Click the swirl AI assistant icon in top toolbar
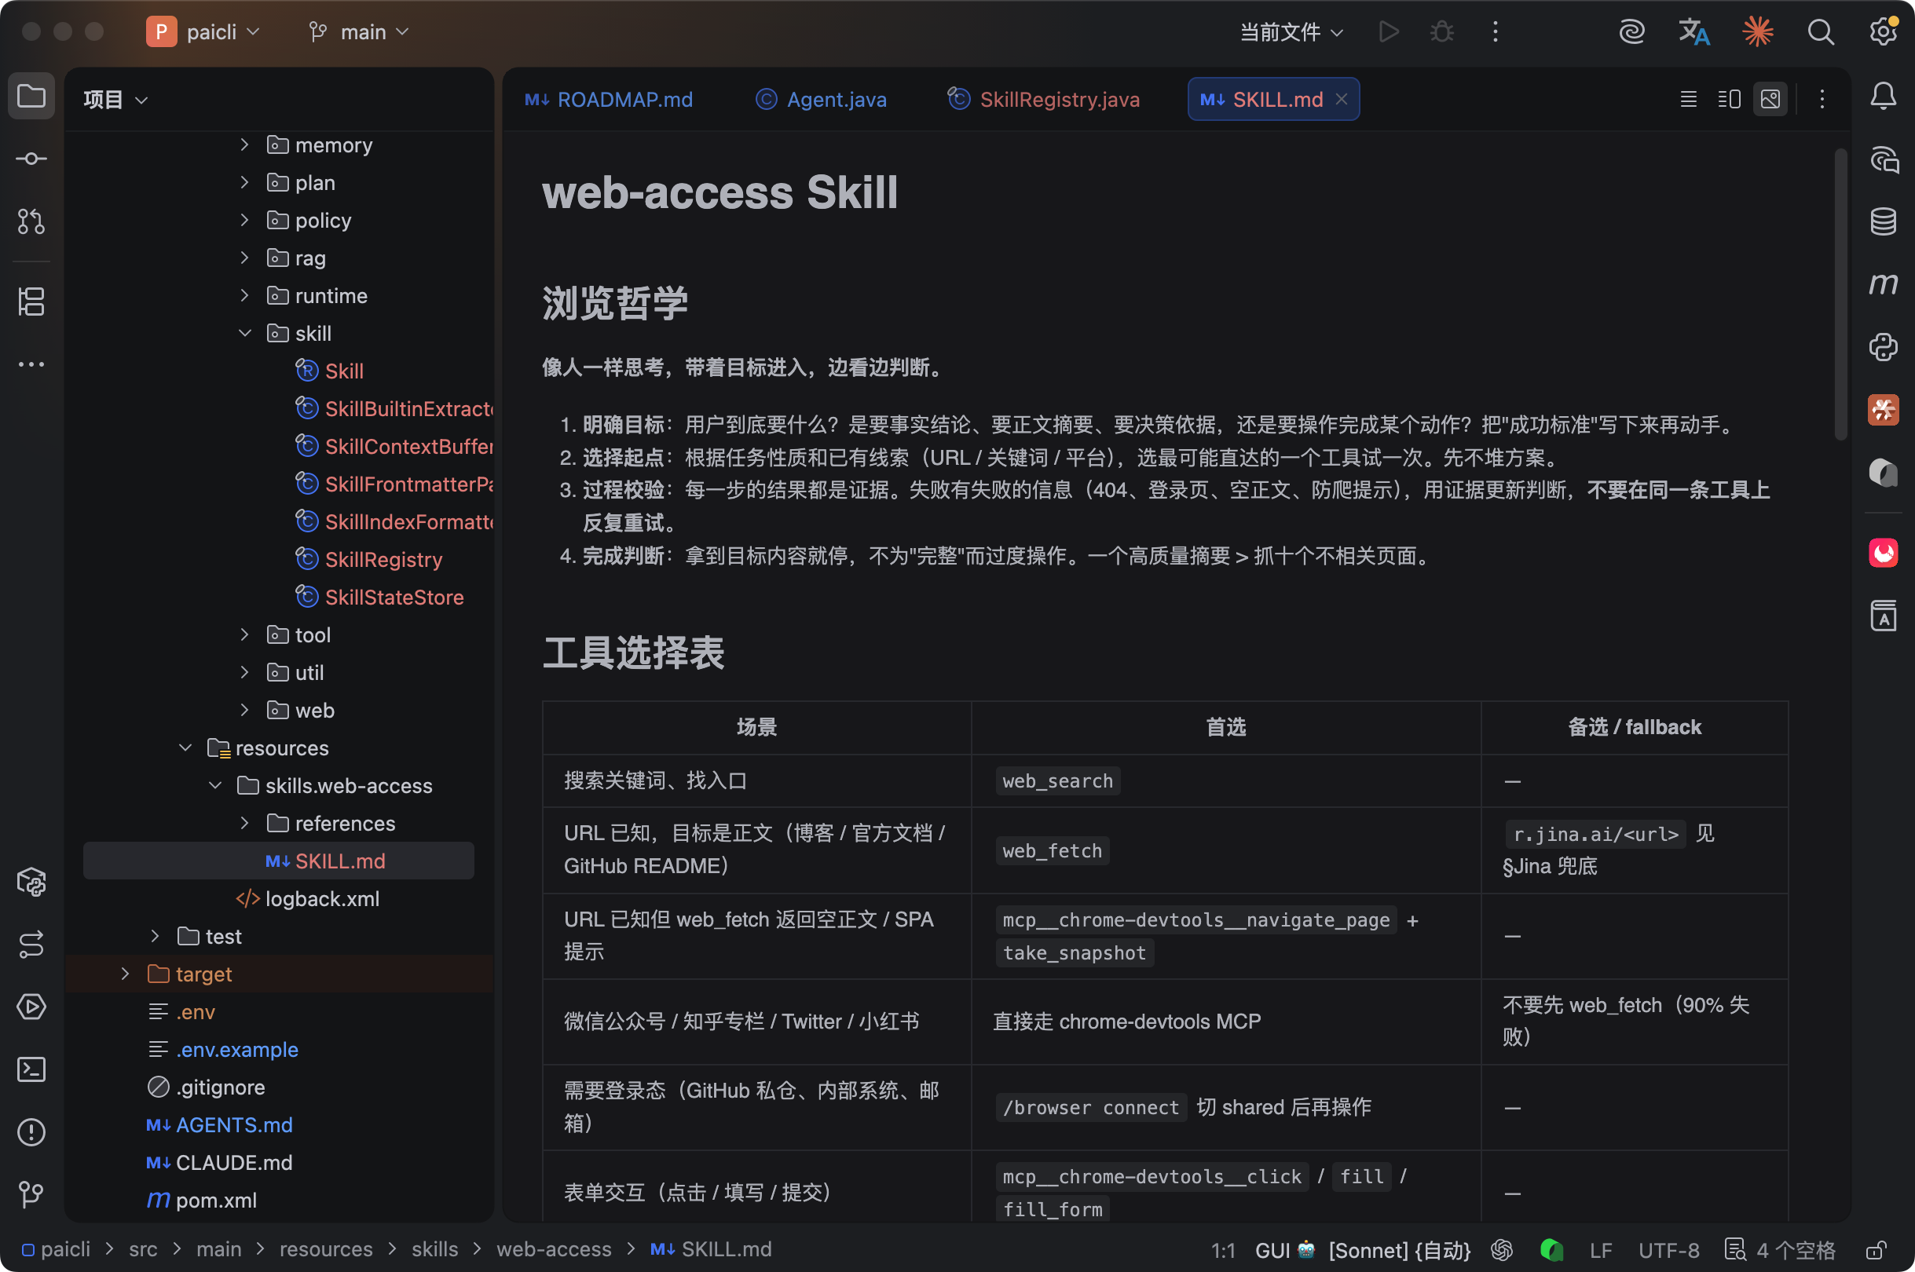The width and height of the screenshot is (1915, 1272). [x=1631, y=31]
